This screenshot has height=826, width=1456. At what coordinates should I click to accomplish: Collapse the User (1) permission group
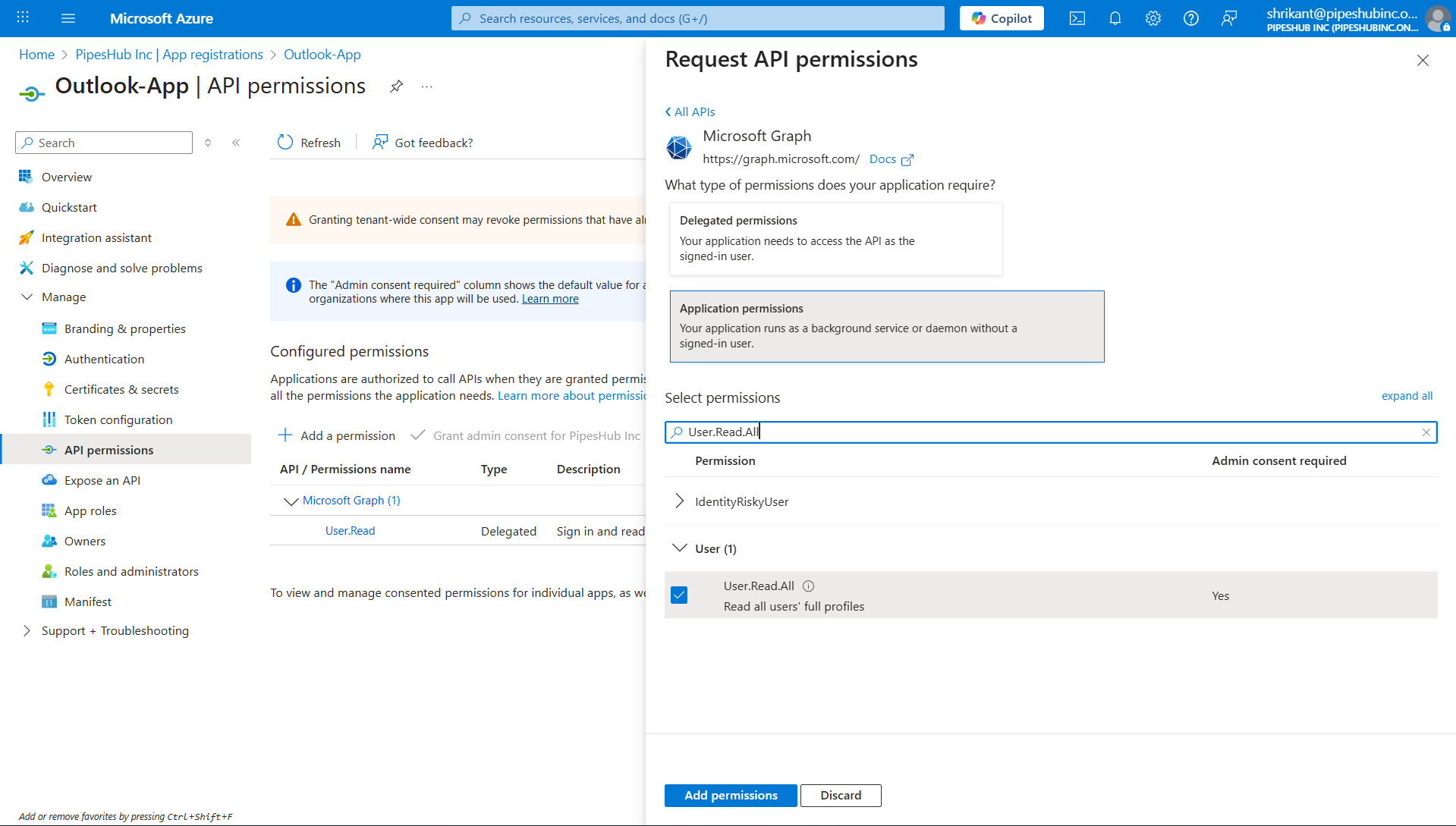(679, 548)
